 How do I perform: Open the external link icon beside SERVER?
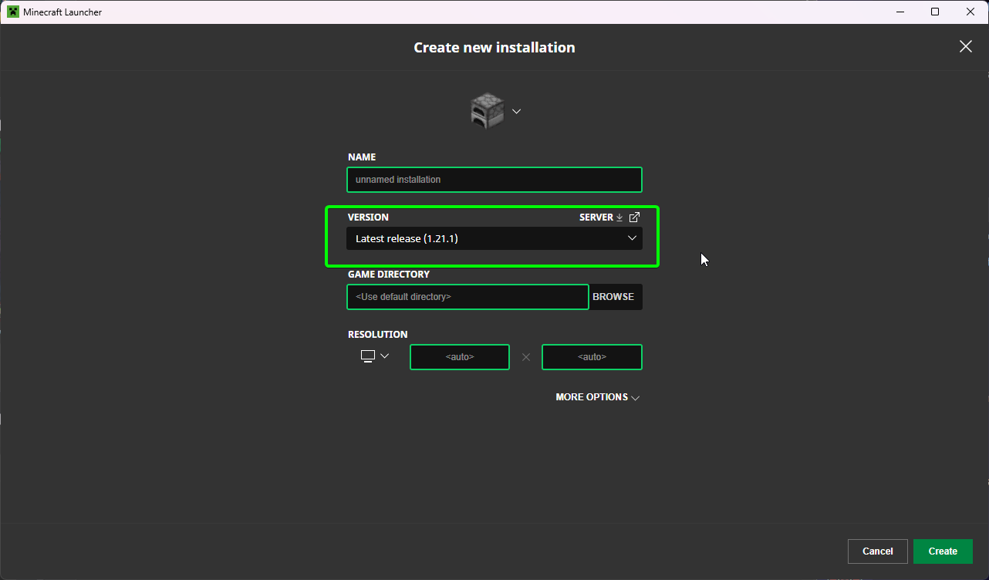point(634,217)
